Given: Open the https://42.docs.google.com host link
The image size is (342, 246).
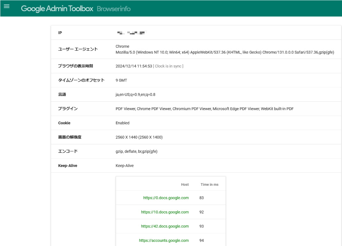Looking at the screenshot, I should click(x=165, y=226).
